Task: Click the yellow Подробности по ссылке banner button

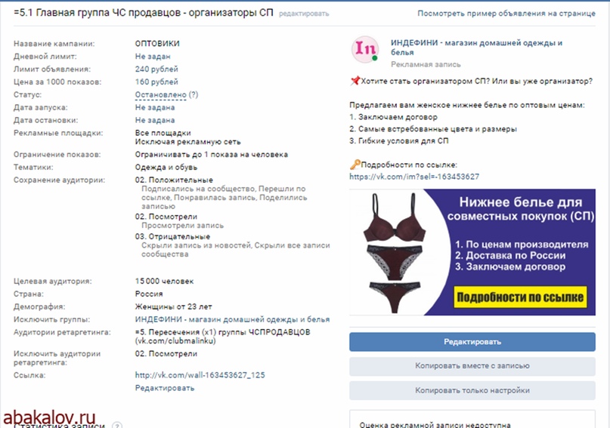Action: click(520, 297)
